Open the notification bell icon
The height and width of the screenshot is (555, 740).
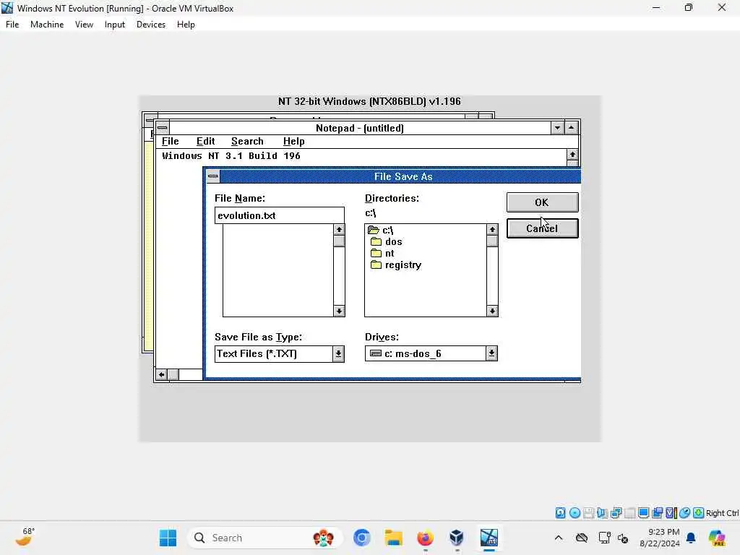[x=691, y=538]
